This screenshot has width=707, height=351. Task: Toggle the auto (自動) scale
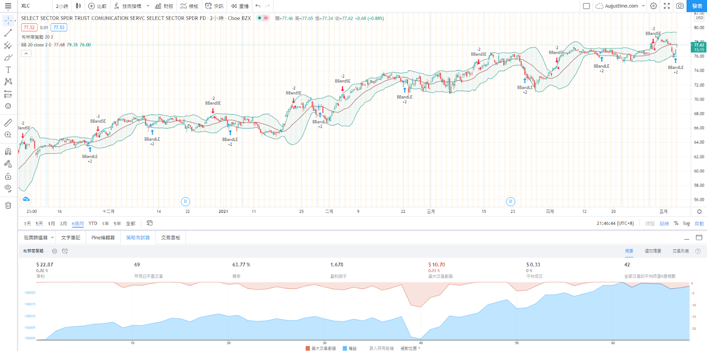point(699,223)
